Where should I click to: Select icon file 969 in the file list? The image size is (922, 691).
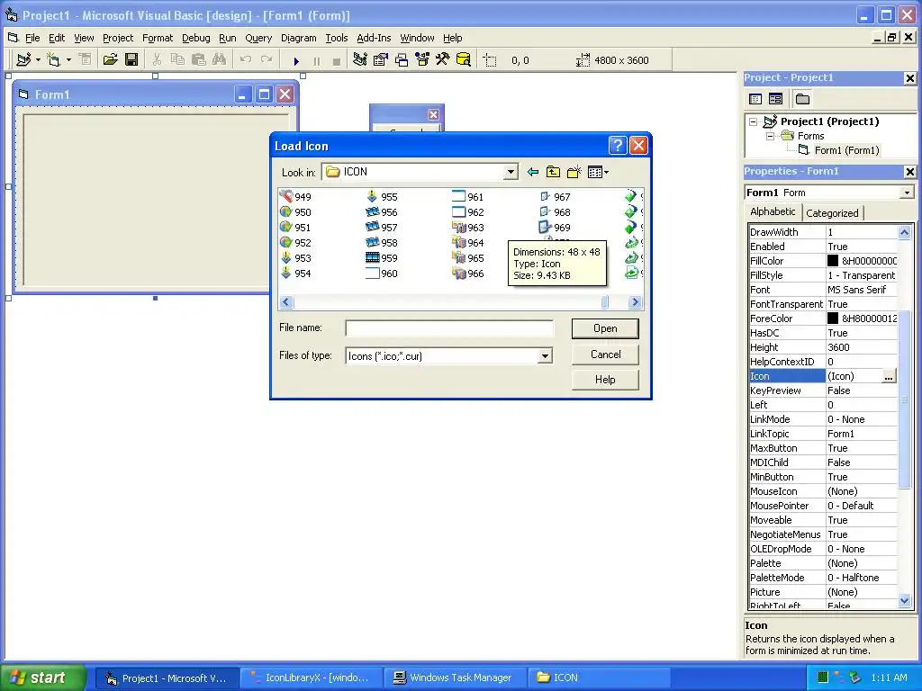coord(555,228)
